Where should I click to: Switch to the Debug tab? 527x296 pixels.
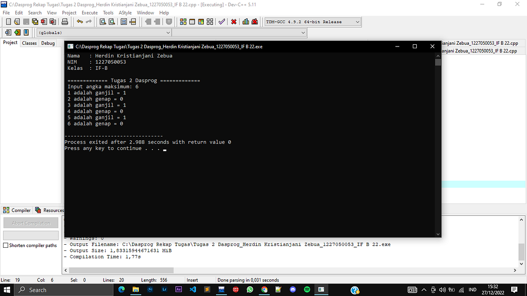point(48,43)
